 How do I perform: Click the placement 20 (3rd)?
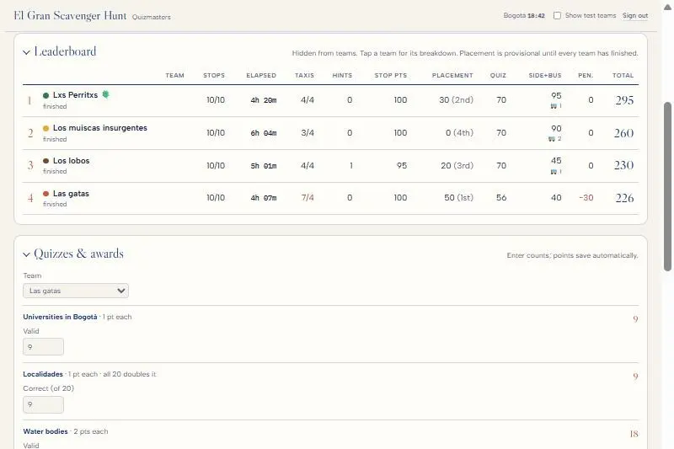coord(457,165)
